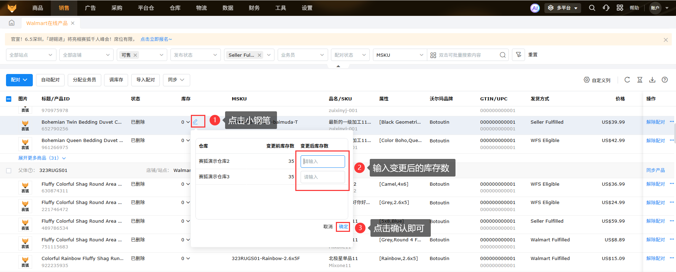Click input field for 赛狐演示仓库3 new stock
The height and width of the screenshot is (272, 676).
point(322,177)
